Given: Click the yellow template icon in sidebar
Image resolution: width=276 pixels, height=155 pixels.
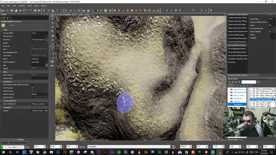Looking at the screenshot, I should point(3,25).
